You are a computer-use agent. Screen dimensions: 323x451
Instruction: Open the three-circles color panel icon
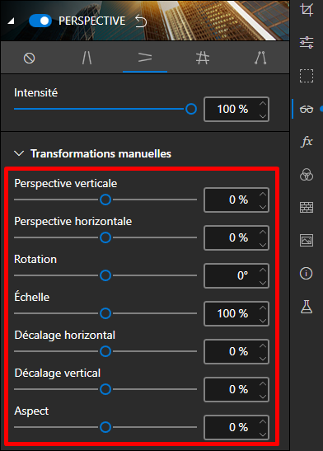(x=307, y=175)
